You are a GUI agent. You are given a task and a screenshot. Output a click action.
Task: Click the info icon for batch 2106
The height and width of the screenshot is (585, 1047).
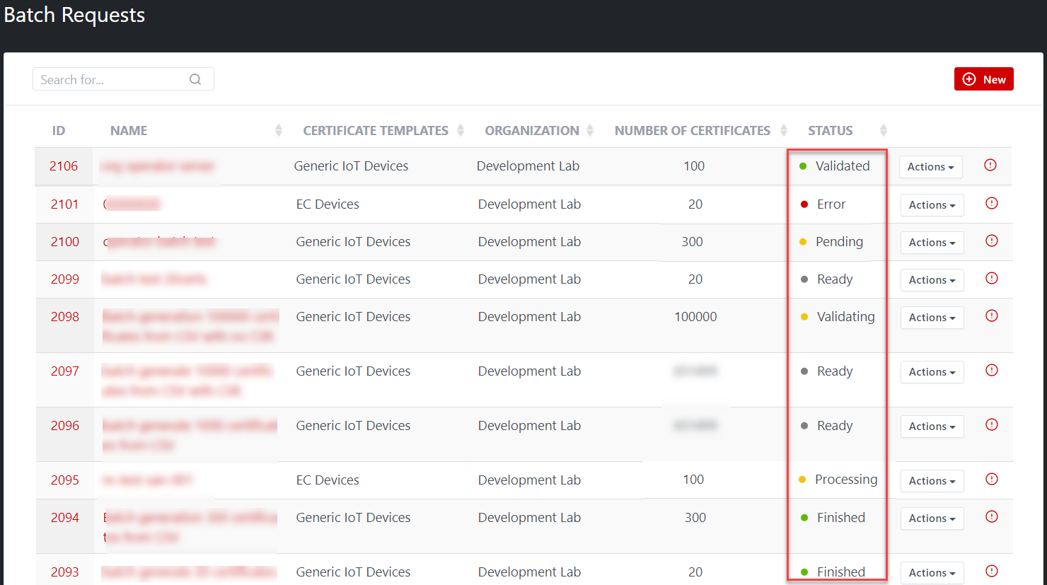(x=990, y=165)
